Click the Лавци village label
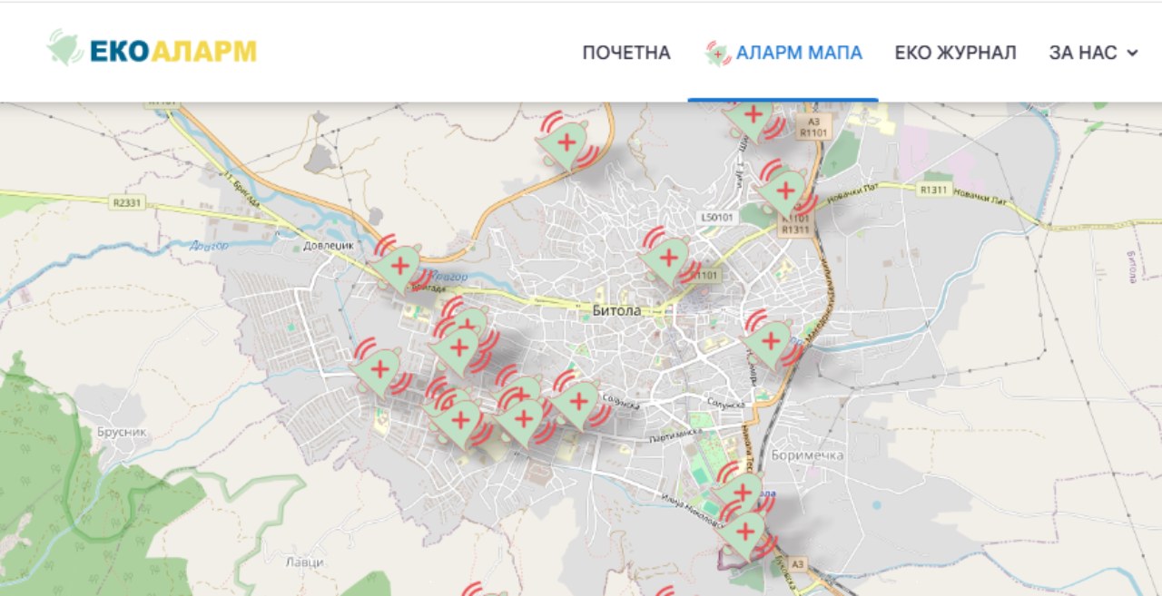1162x596 pixels. [x=303, y=562]
